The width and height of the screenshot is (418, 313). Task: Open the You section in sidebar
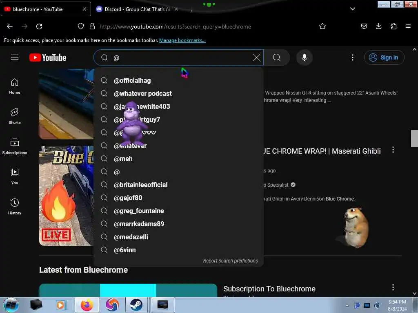tap(15, 176)
